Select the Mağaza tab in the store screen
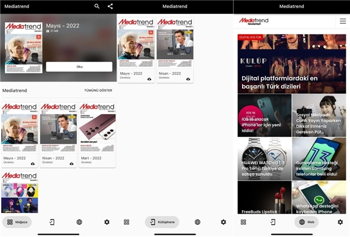The image size is (350, 237). tap(17, 222)
